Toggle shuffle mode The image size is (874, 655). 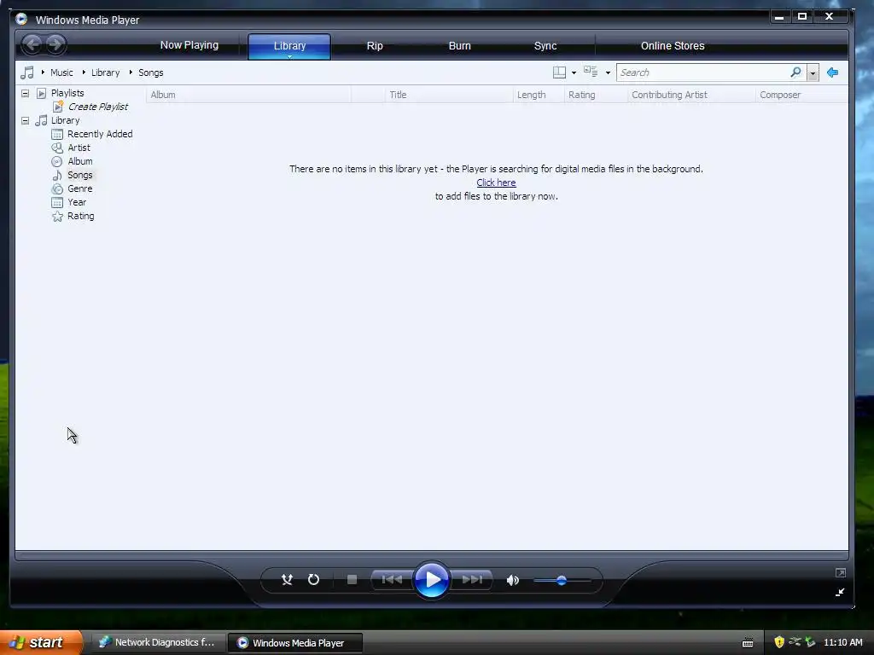pos(287,580)
